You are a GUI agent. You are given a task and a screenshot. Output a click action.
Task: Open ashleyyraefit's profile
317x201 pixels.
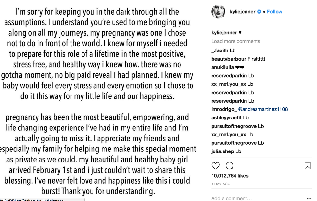click(226, 118)
